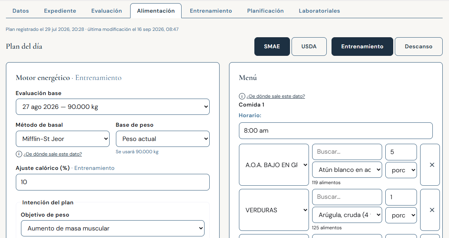Click the Ajuste calórico percentage field
This screenshot has height=238, width=449.
point(112,182)
